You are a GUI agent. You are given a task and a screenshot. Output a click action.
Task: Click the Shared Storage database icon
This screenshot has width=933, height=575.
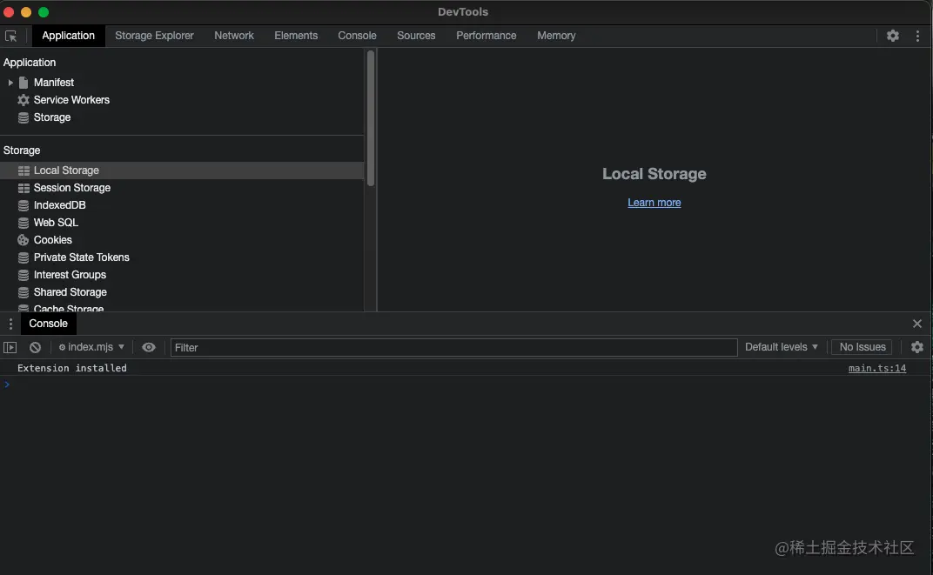point(23,292)
